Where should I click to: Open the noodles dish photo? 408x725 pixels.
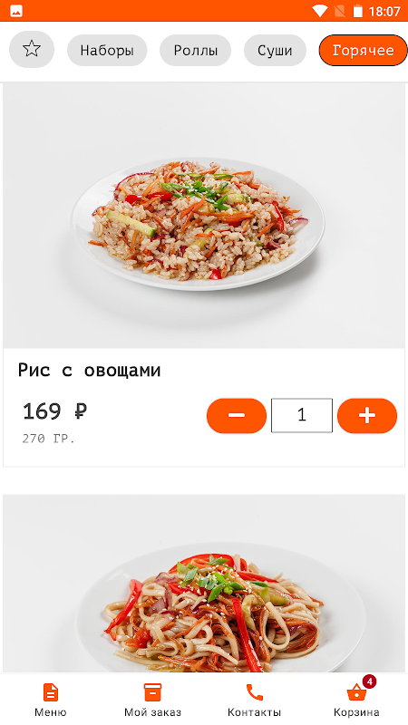[204, 584]
